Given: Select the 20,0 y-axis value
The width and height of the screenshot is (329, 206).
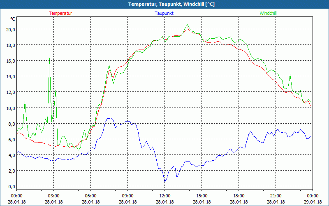Looking at the screenshot, I should (11, 29).
